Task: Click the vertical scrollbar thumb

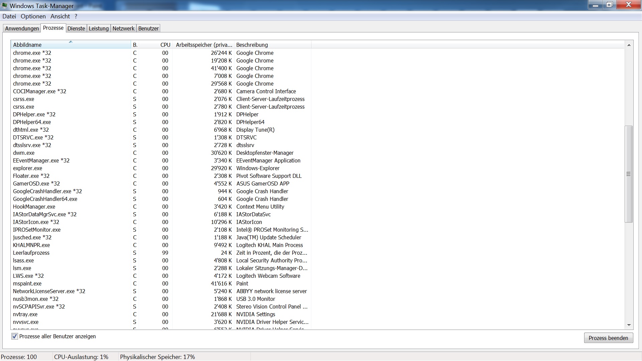Action: tap(629, 174)
